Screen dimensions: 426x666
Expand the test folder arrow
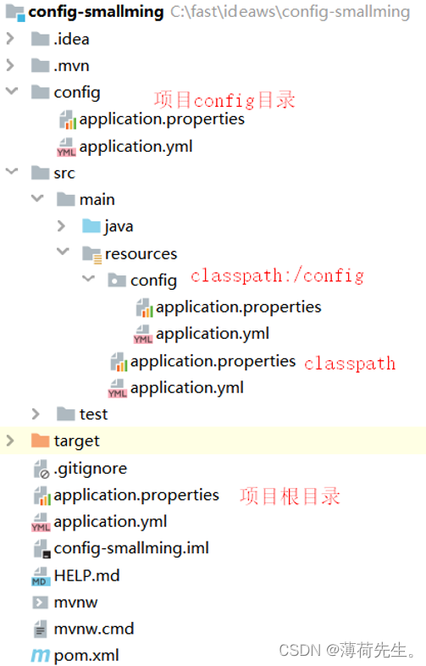(x=36, y=414)
